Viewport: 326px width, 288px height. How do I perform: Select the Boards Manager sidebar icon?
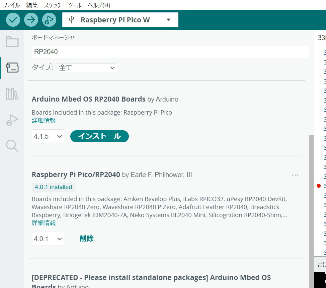[12, 67]
